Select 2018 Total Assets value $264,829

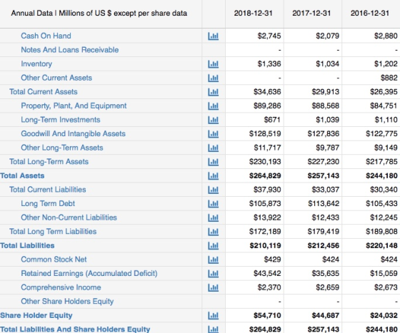click(265, 175)
